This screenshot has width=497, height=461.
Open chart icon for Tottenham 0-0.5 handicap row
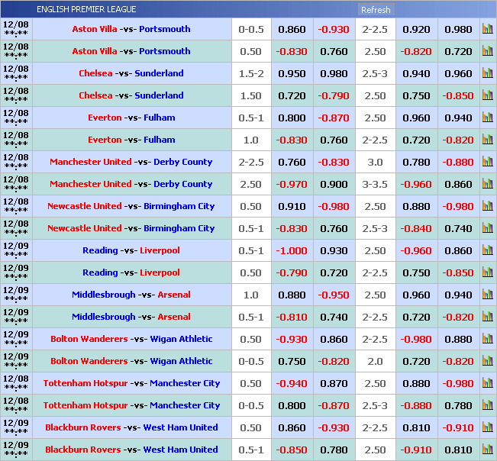point(487,405)
